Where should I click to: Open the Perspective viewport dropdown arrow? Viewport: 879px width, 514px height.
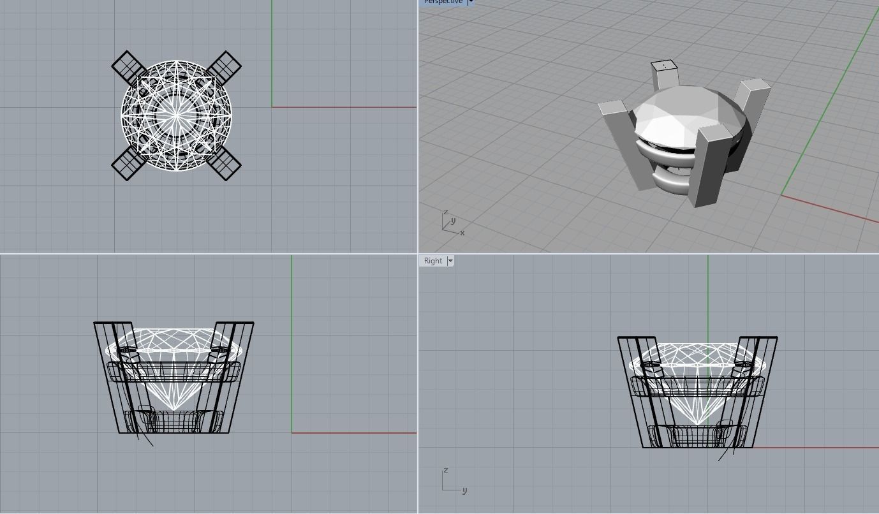click(x=471, y=2)
